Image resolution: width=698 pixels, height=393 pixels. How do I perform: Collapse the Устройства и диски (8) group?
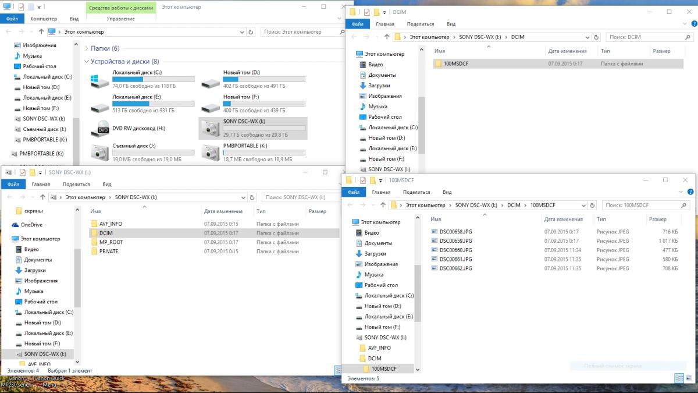(86, 61)
